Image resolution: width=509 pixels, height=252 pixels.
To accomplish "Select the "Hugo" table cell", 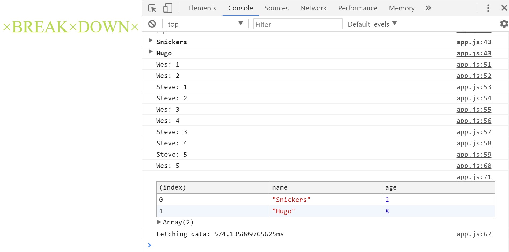I will click(326, 211).
